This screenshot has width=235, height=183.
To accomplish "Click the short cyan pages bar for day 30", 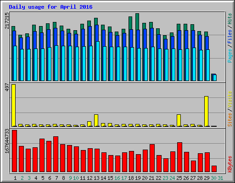I will [x=215, y=78].
